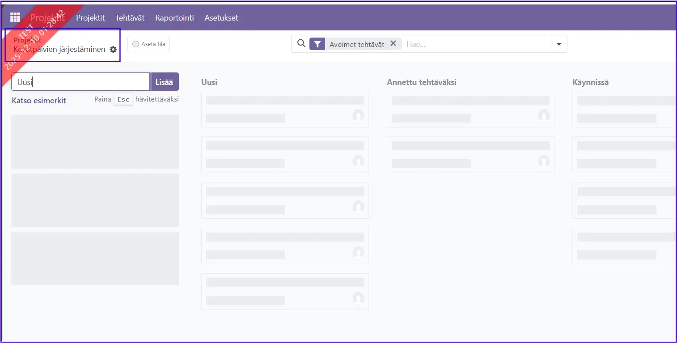Remove the Avoimet tehtävät filter
This screenshot has height=343, width=677.
[393, 43]
